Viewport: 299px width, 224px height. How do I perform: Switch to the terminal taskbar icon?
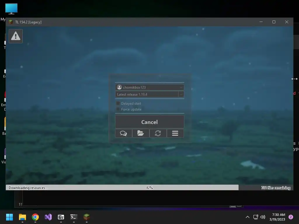tap(74, 217)
